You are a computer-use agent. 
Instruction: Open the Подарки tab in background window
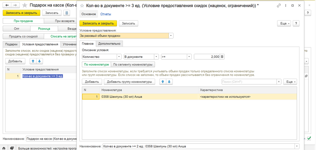(x=11, y=44)
